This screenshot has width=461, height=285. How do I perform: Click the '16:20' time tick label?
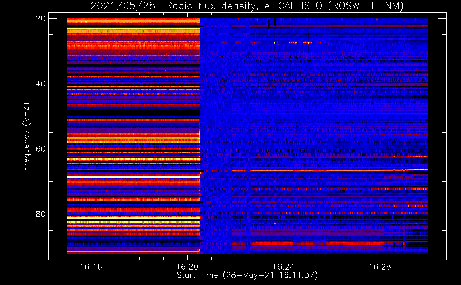(x=187, y=267)
